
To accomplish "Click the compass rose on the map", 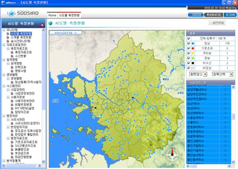I will (172, 154).
